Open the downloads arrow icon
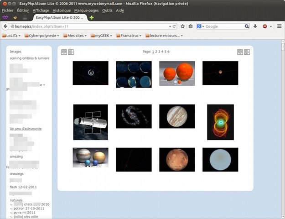 (x=255, y=26)
